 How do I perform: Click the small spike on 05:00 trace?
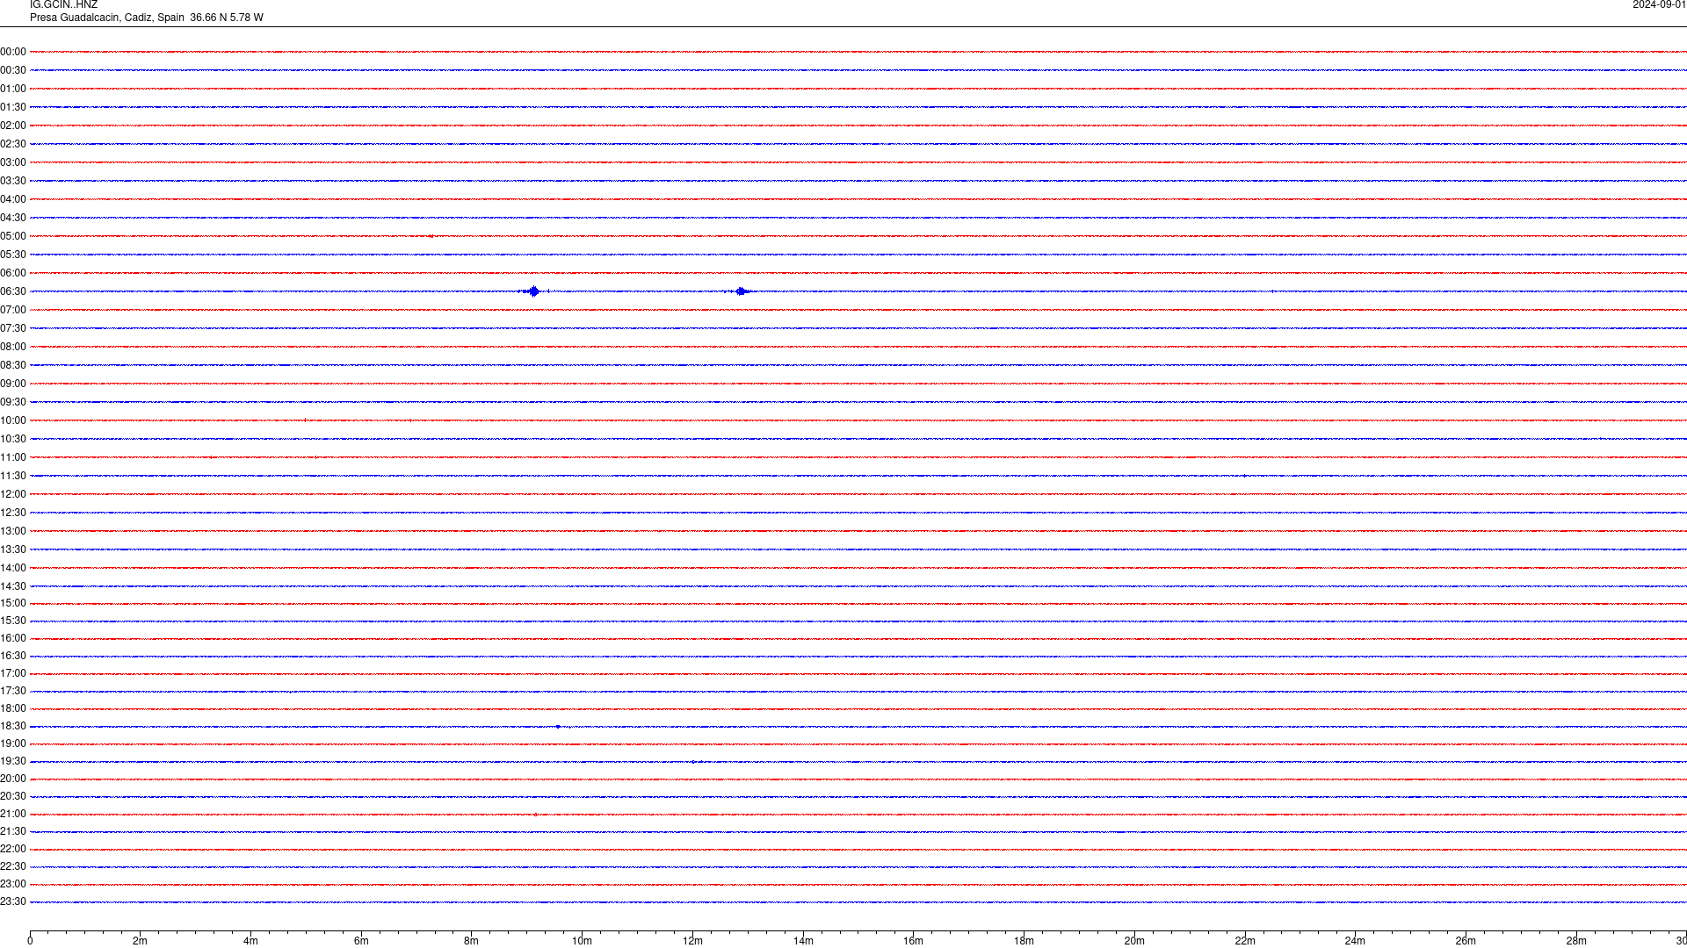(431, 236)
